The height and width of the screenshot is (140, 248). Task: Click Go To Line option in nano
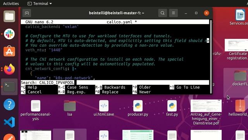click(x=185, y=87)
